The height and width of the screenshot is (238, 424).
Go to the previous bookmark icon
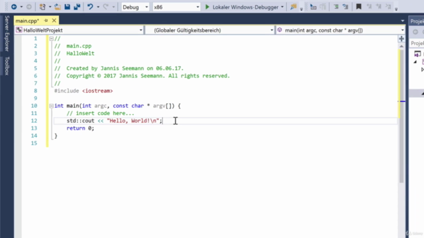coord(369,7)
